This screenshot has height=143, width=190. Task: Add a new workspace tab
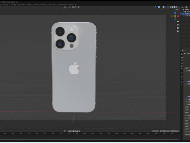tap(76, 5)
